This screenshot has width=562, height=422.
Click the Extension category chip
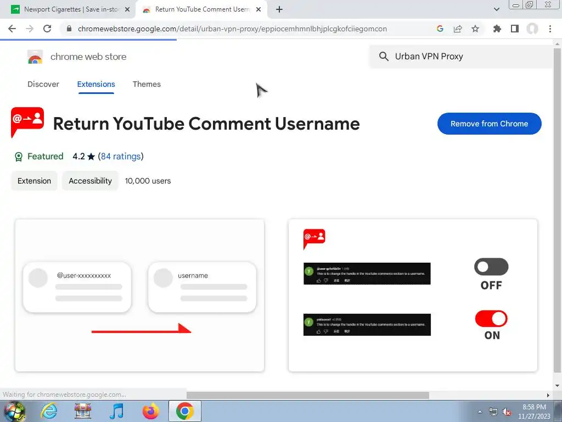pos(35,181)
